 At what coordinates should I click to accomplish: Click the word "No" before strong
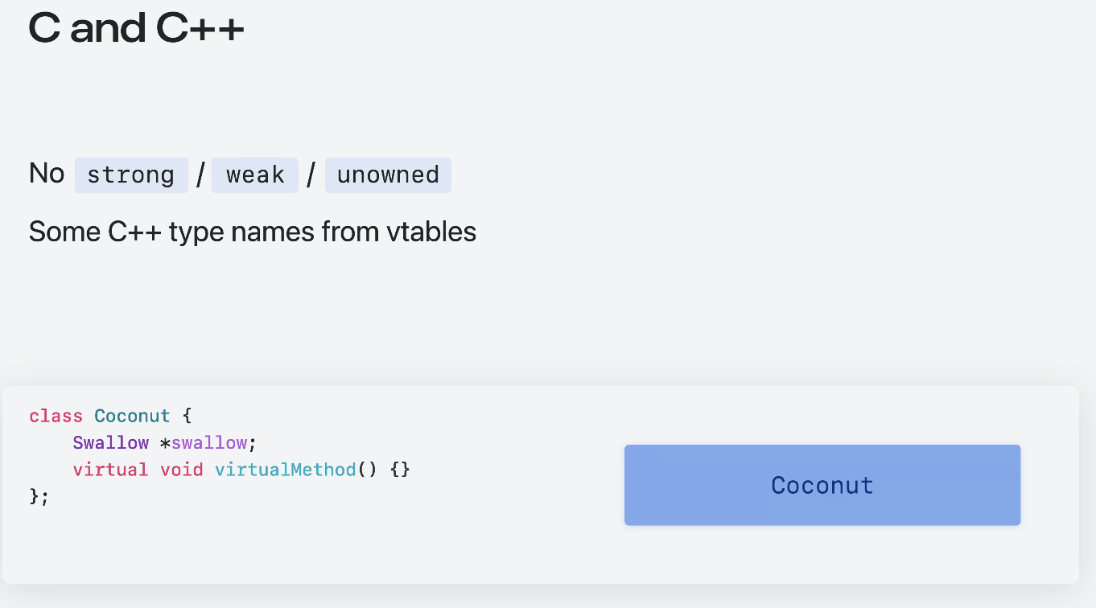(x=46, y=174)
